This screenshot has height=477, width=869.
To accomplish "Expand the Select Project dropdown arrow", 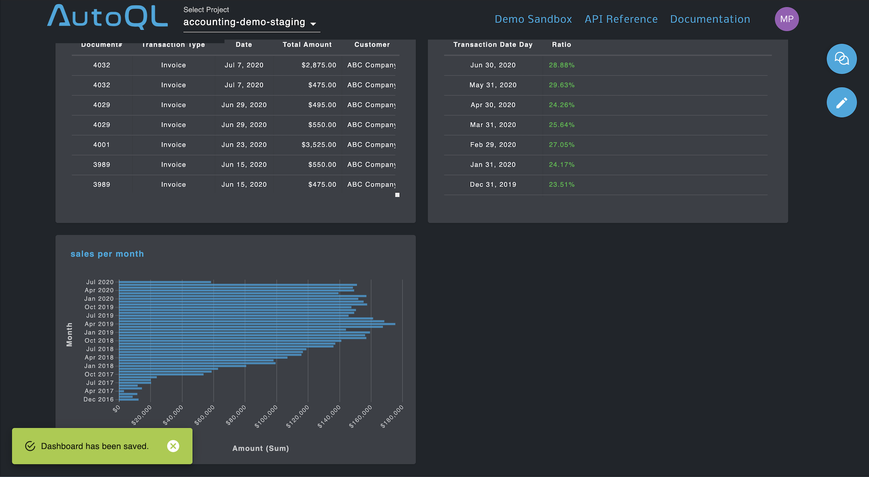I will [x=313, y=24].
